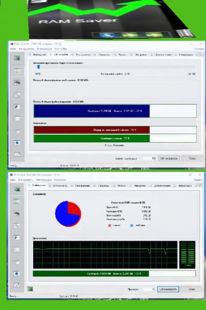Open Тестирование tab in slider window

coord(81,55)
